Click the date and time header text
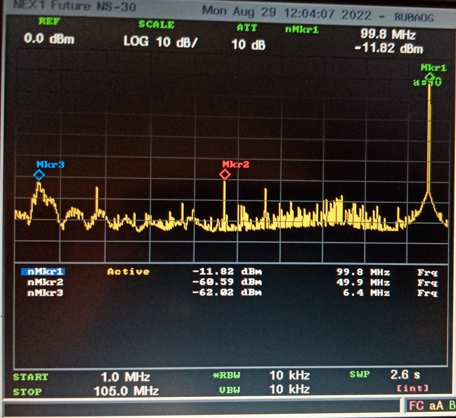 pos(287,13)
